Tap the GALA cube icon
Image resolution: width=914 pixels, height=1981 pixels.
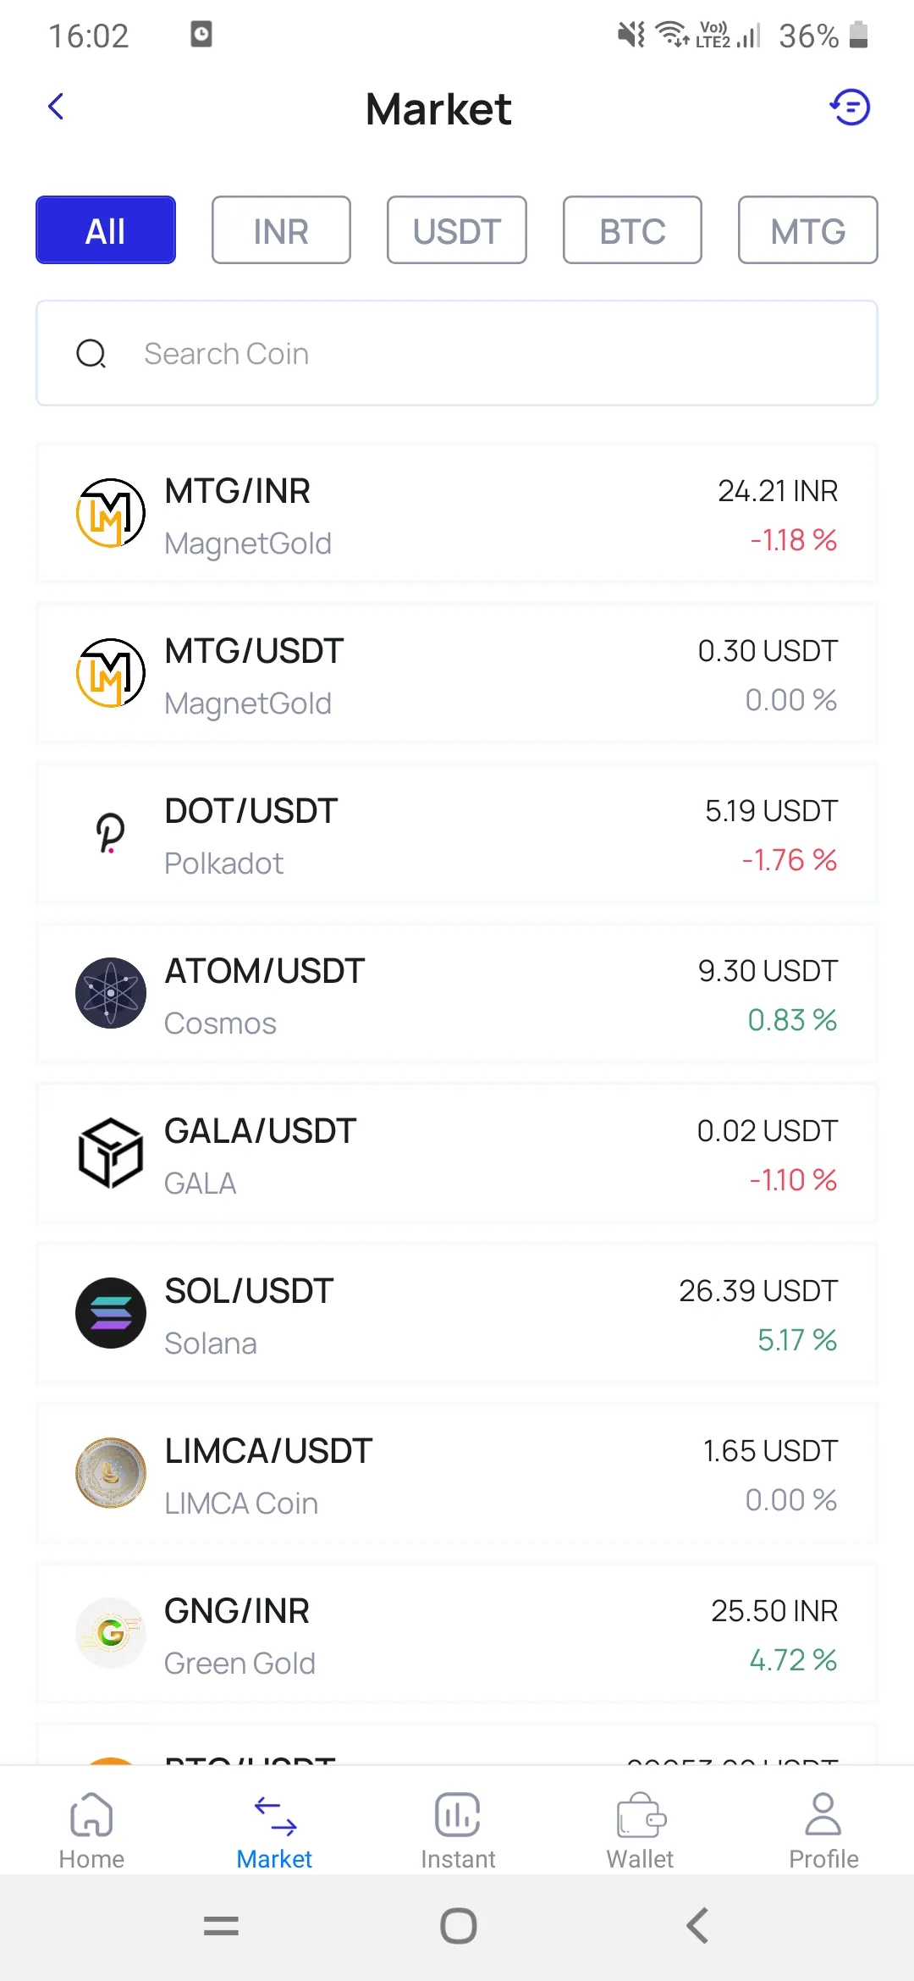coord(111,1153)
